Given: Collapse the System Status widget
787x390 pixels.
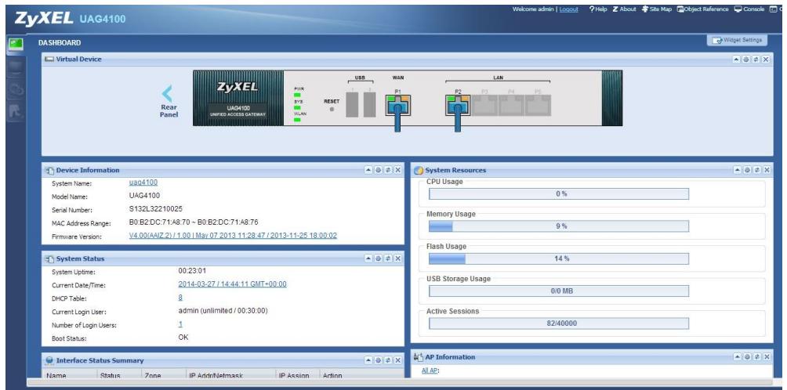Looking at the screenshot, I should [x=368, y=258].
